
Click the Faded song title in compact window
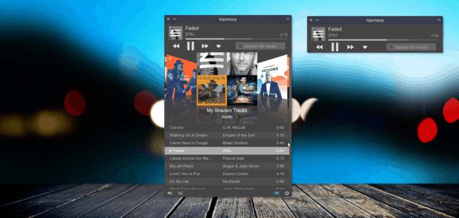click(335, 29)
